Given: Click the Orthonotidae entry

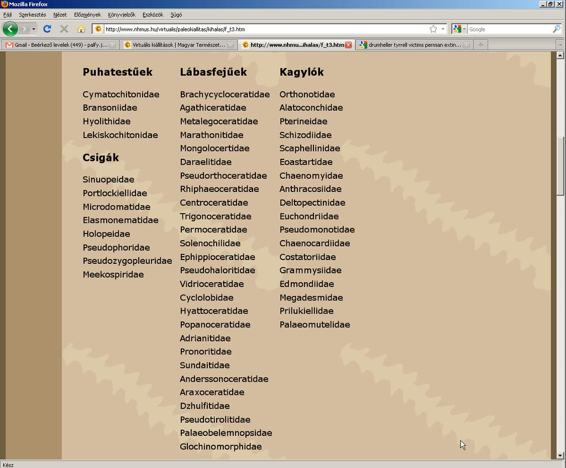Looking at the screenshot, I should pyautogui.click(x=307, y=95).
